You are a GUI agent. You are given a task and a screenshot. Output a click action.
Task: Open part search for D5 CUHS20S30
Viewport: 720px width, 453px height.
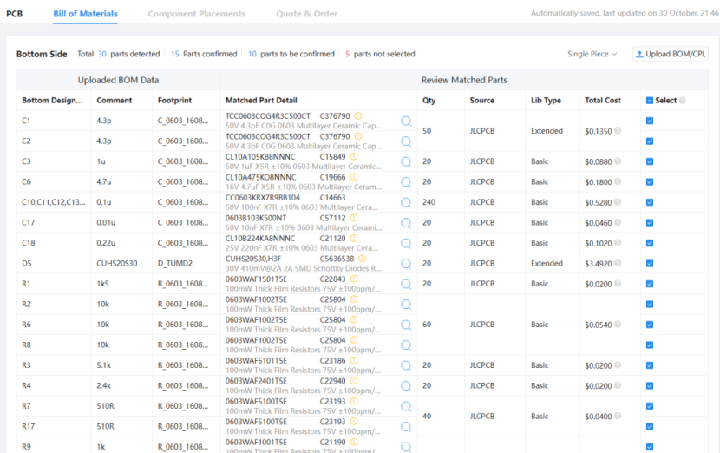point(405,264)
